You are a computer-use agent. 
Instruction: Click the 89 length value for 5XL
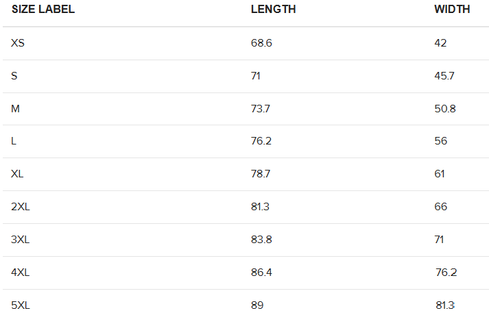click(x=257, y=305)
